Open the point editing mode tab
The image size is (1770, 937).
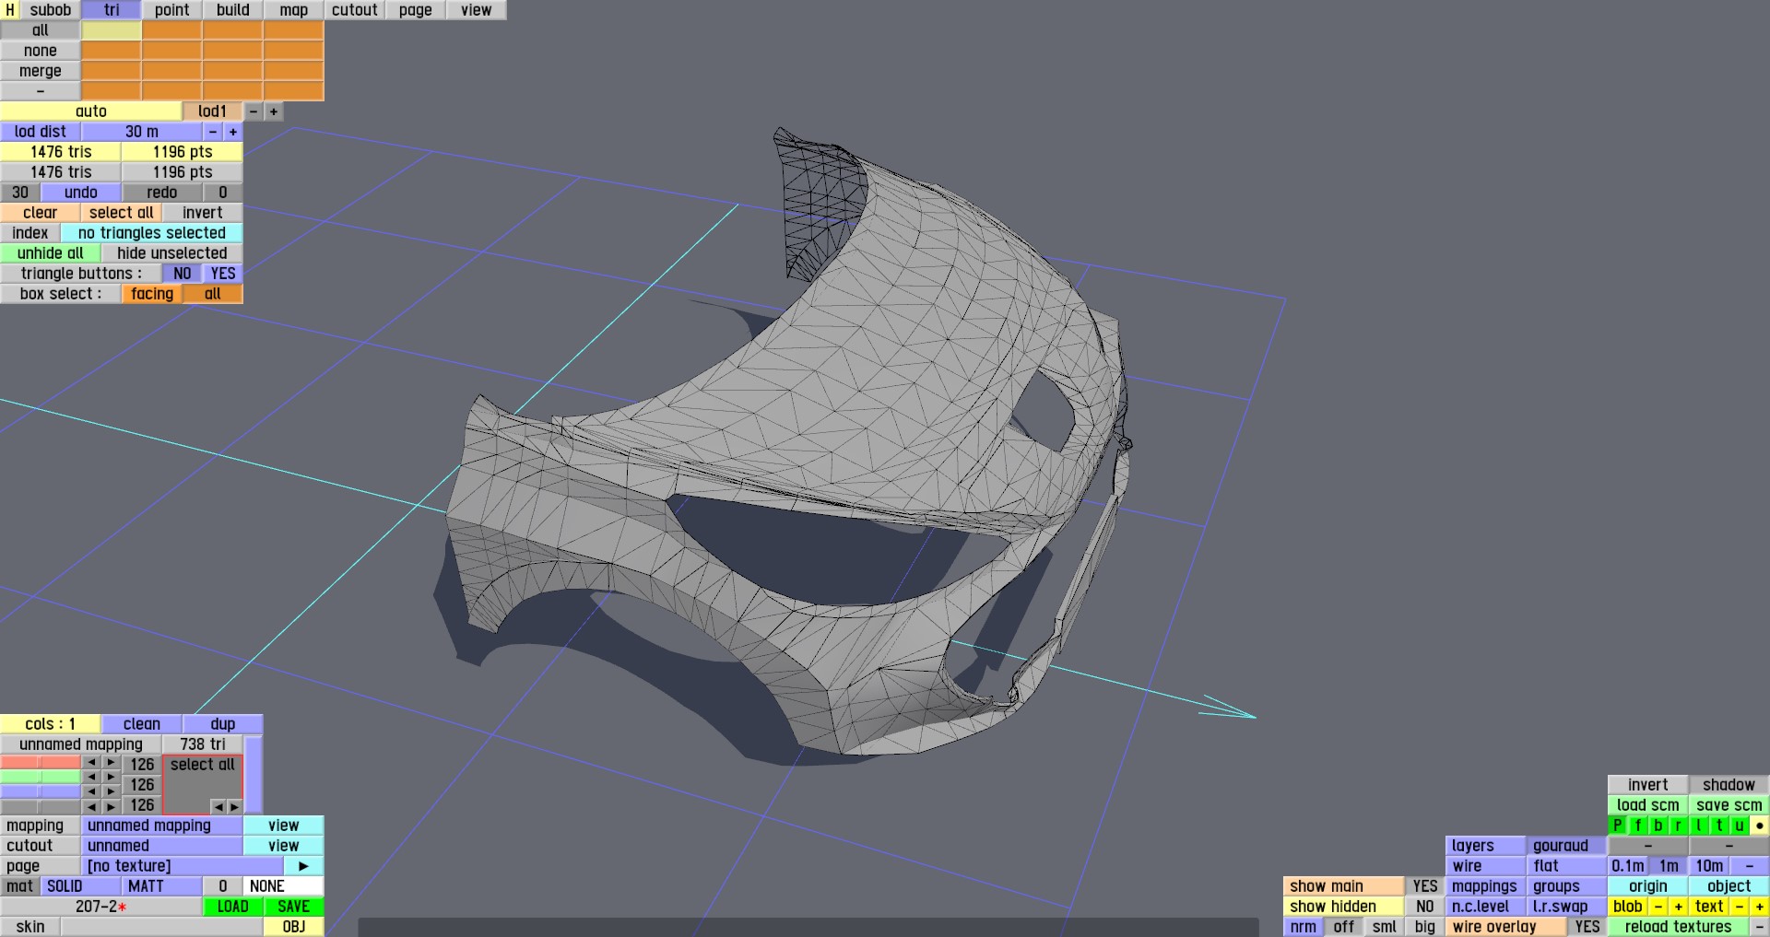(171, 10)
